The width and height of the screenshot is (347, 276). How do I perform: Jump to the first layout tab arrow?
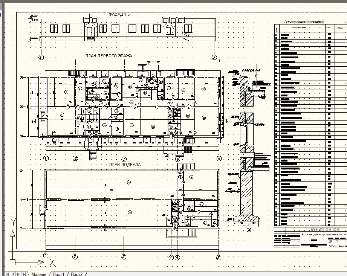[x=7, y=274]
